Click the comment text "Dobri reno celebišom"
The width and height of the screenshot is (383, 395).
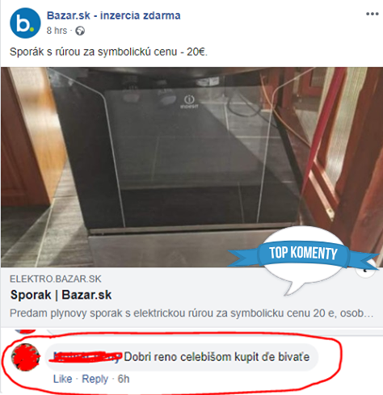178,357
